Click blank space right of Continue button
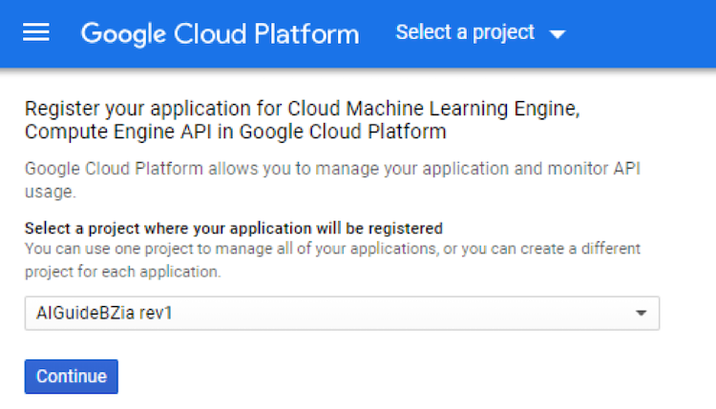Viewport: 716px width, 409px height. point(382,377)
